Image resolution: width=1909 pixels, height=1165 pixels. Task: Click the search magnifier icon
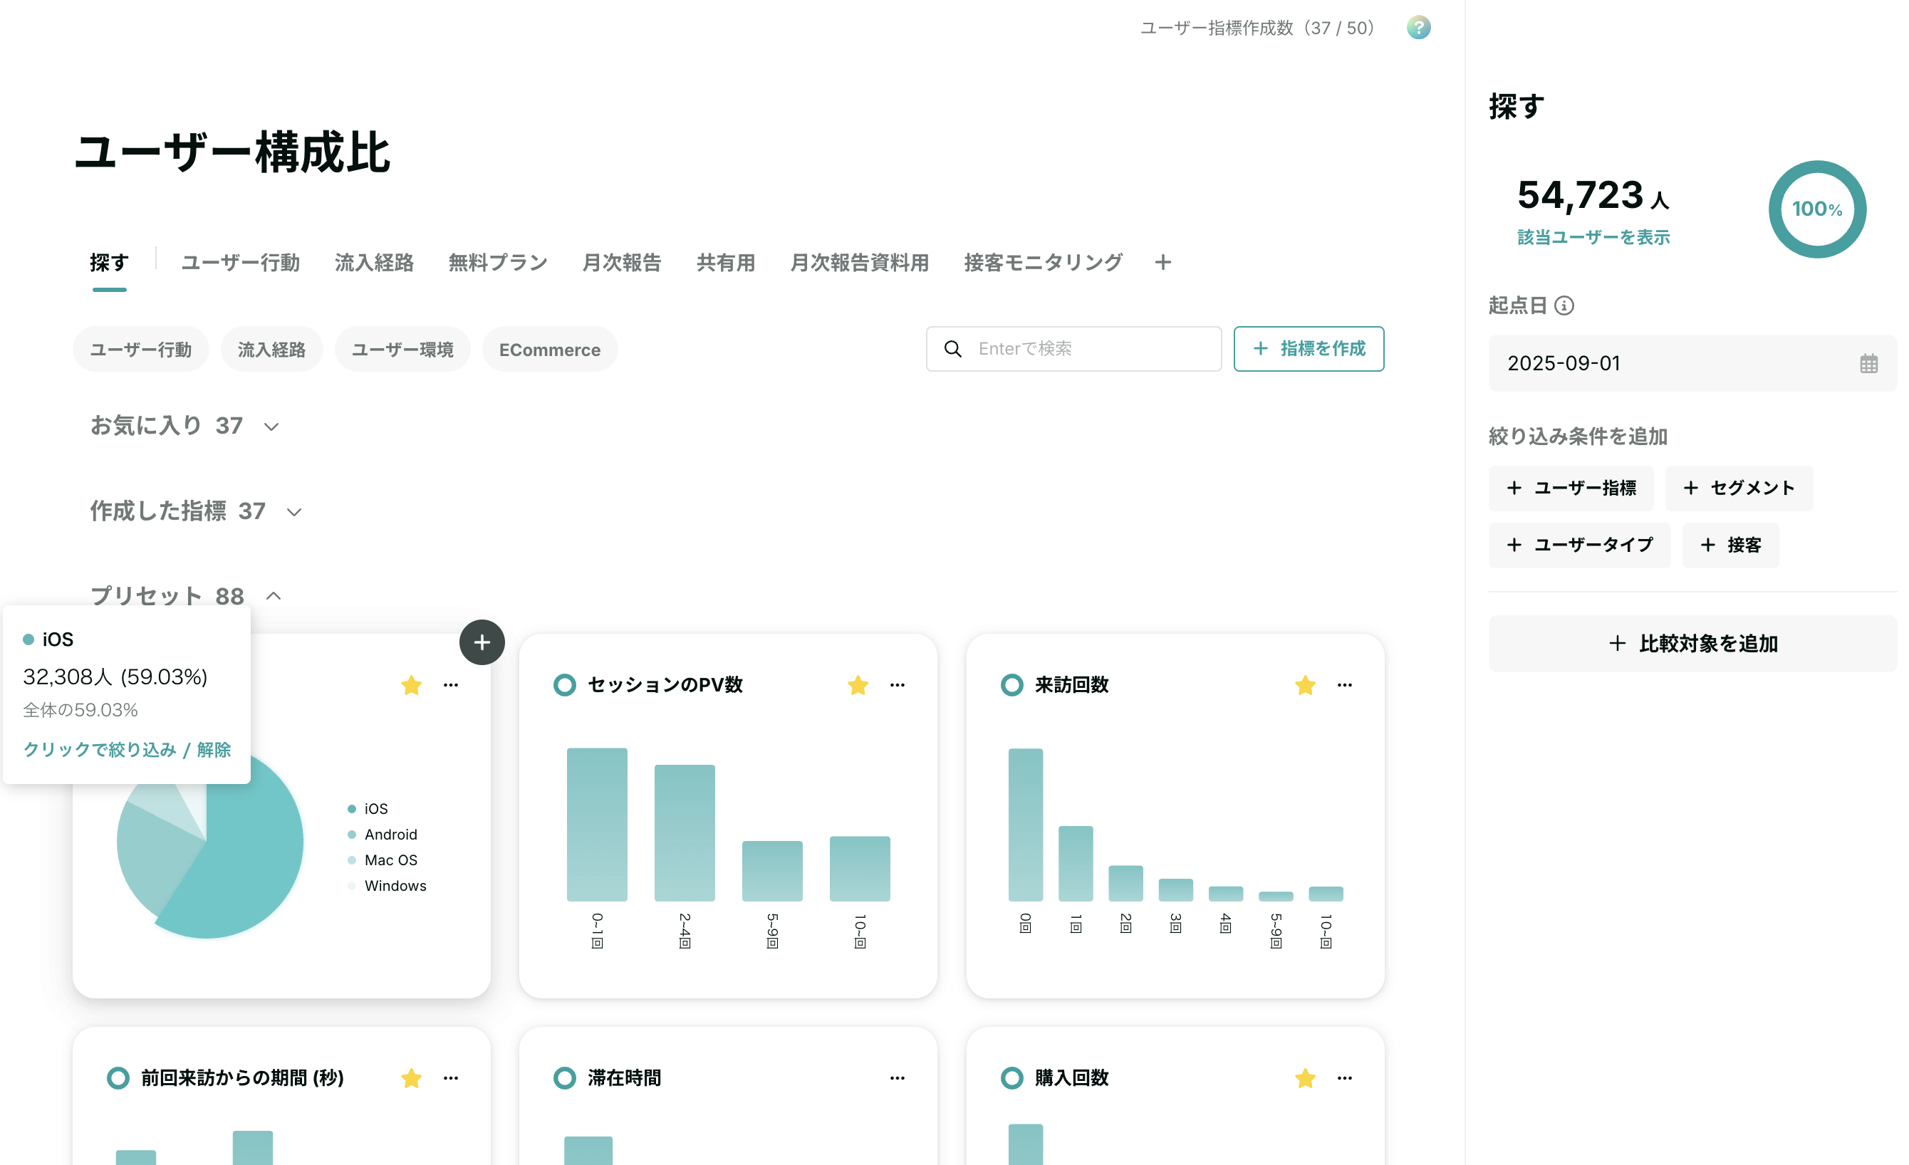953,350
